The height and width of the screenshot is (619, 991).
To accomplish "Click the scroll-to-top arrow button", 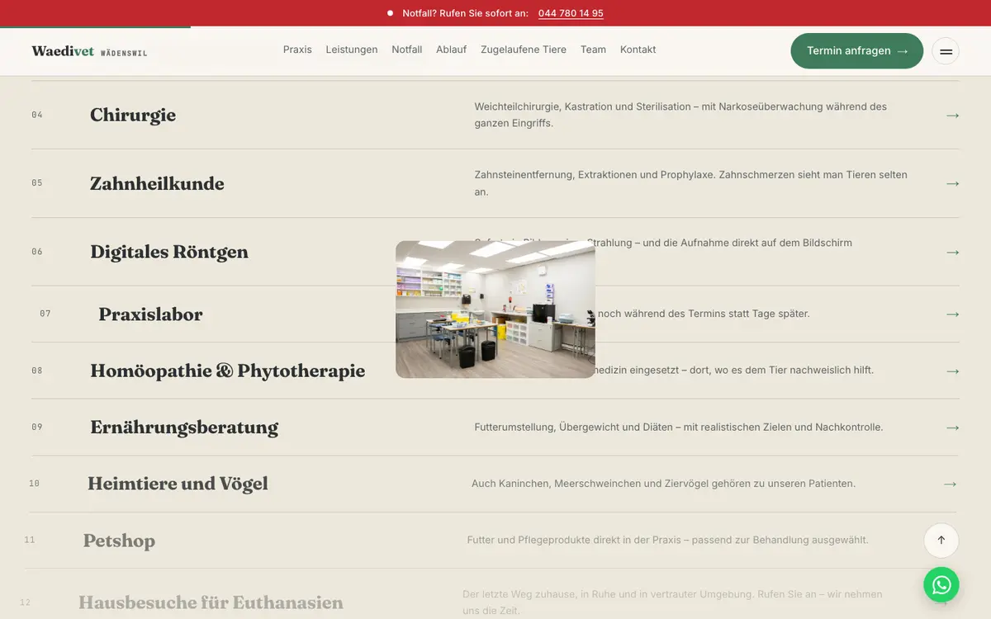I will tap(941, 541).
